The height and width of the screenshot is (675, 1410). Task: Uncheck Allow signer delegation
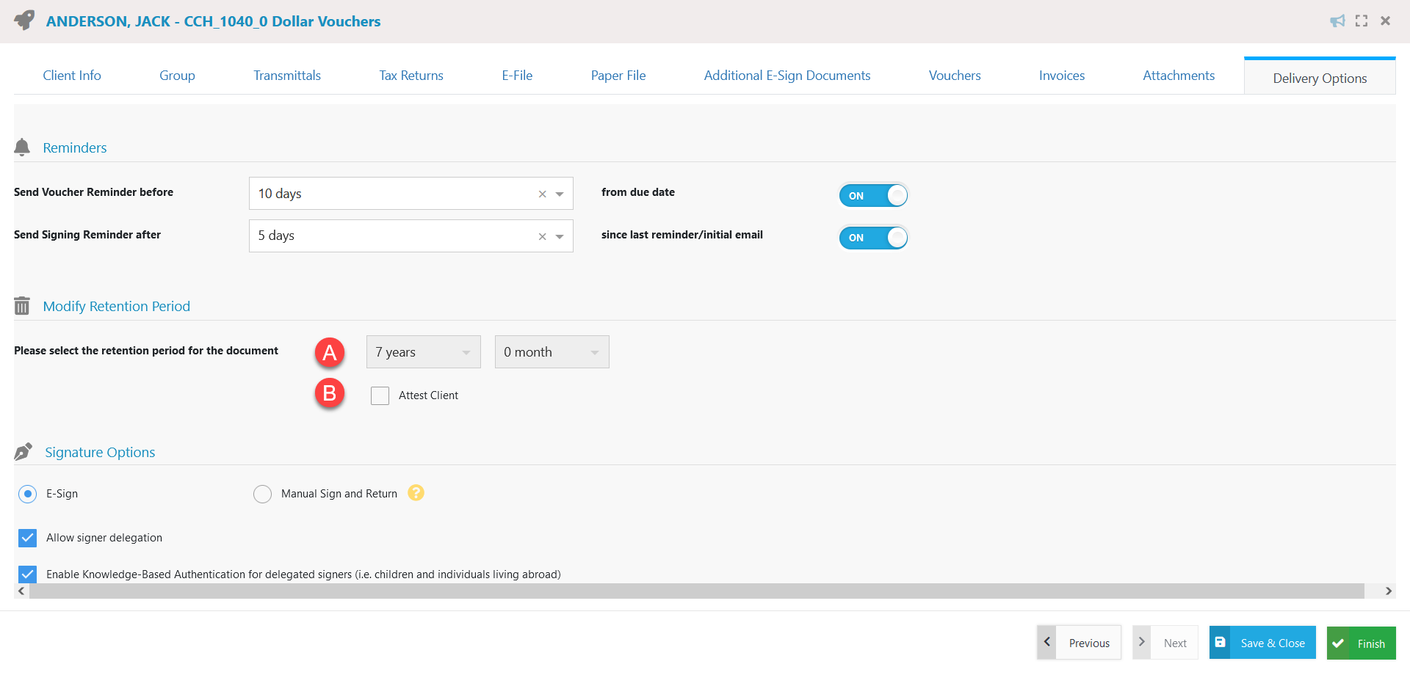[27, 538]
